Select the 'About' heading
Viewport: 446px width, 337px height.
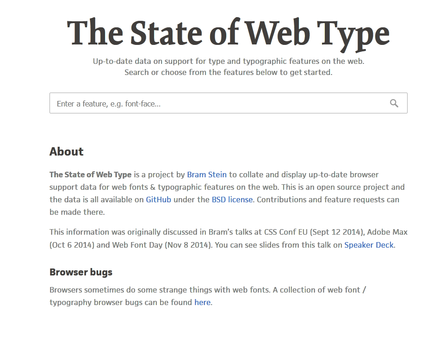(x=67, y=152)
